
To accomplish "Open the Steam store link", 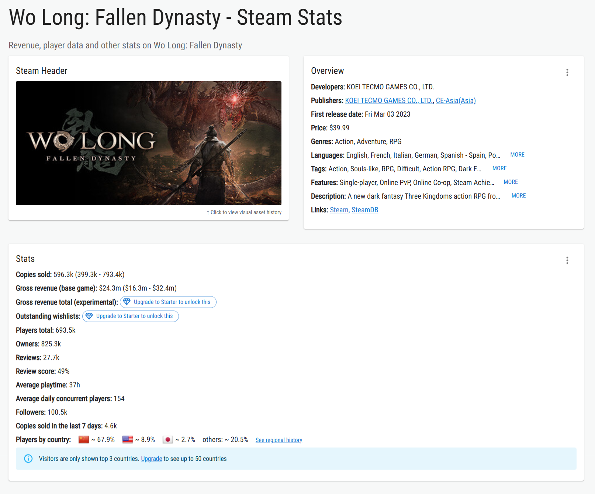I will tap(339, 210).
